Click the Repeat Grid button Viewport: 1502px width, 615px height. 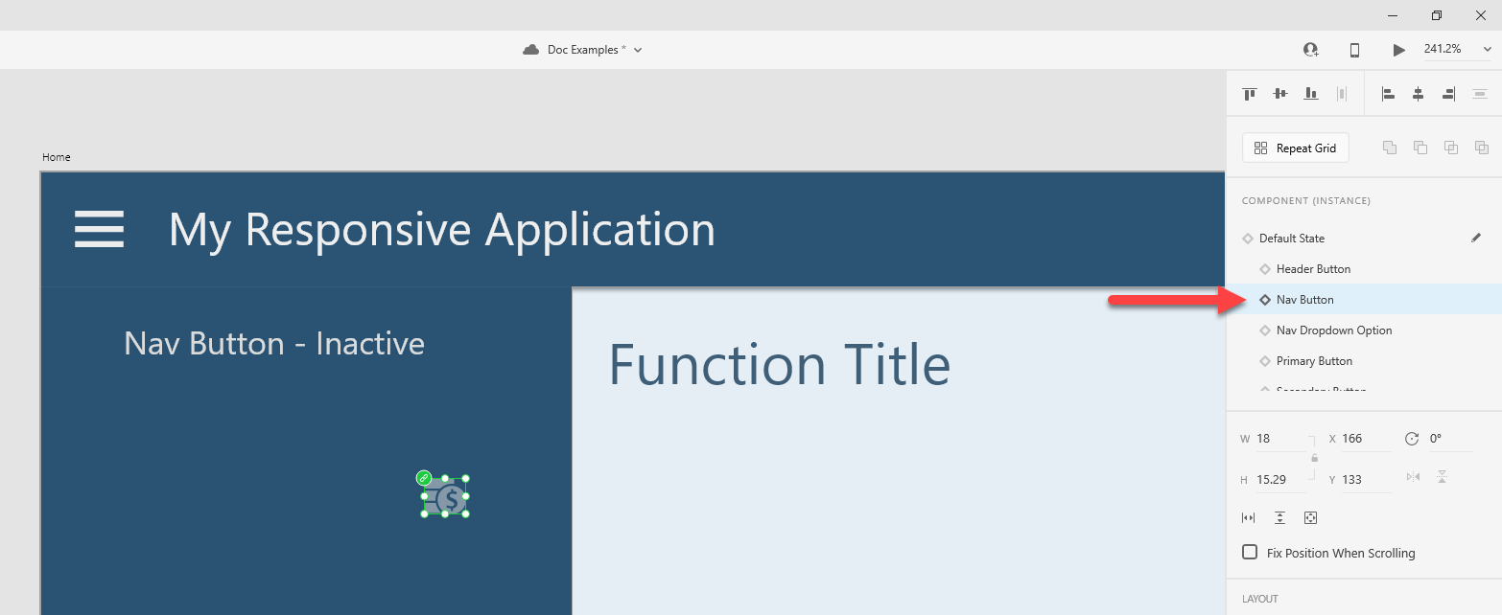click(1295, 148)
